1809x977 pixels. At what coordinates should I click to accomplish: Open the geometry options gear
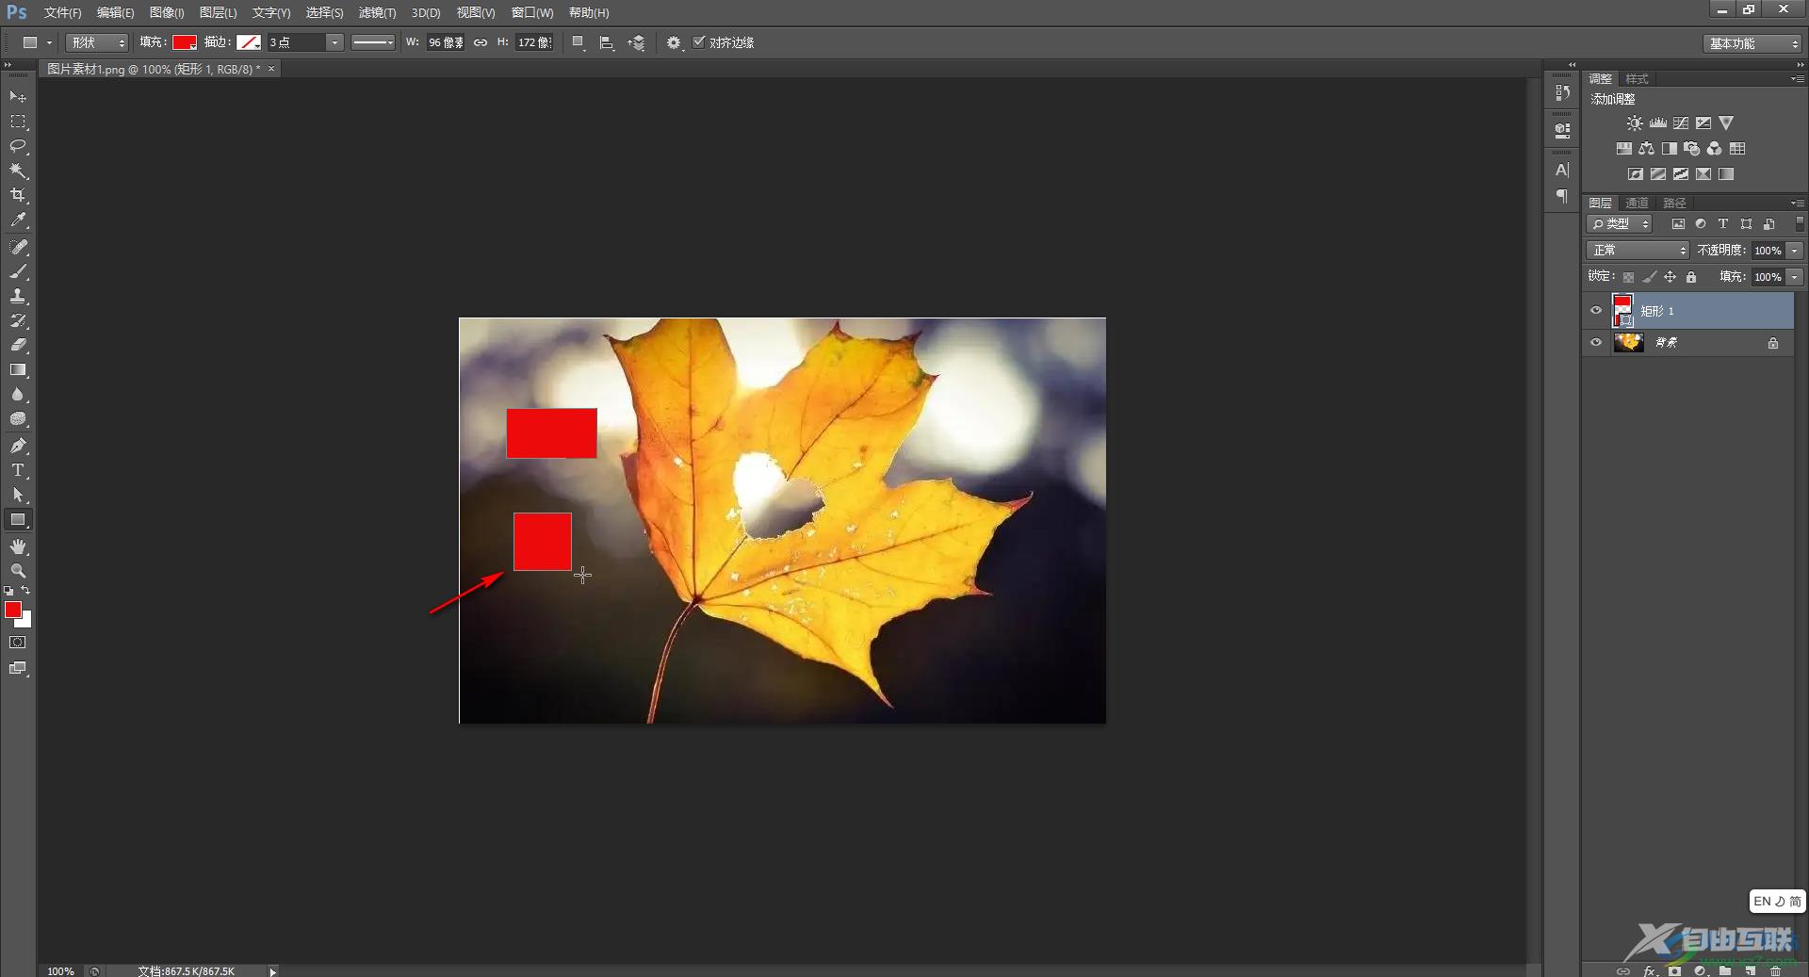click(x=674, y=42)
